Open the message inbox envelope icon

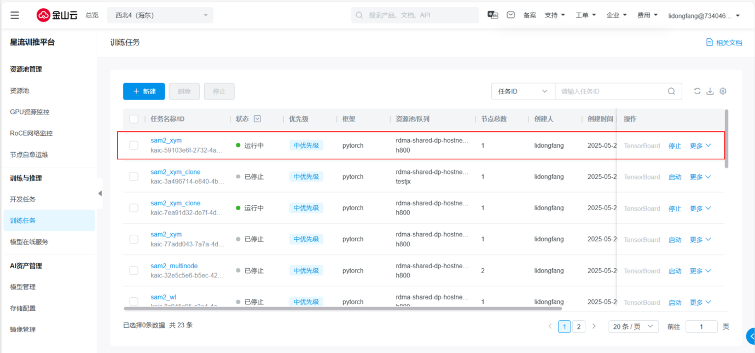click(x=510, y=15)
